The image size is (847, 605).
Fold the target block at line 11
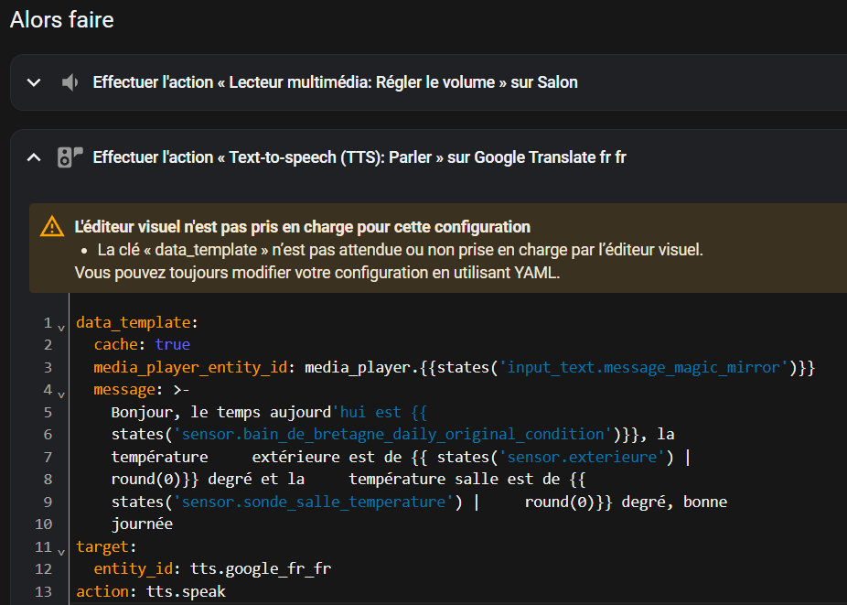coord(61,552)
